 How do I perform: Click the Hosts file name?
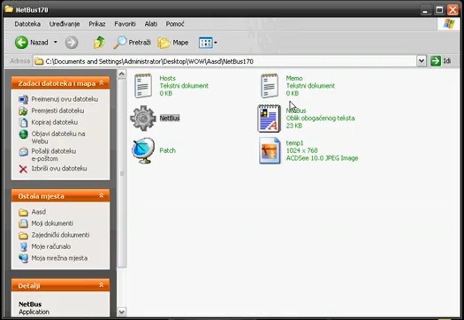tap(168, 78)
